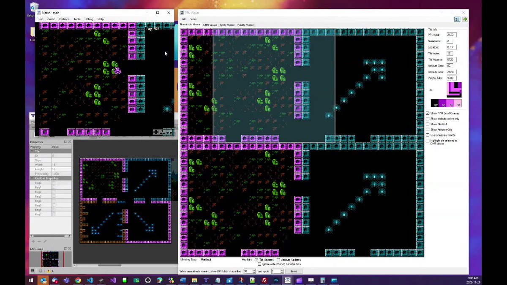The height and width of the screenshot is (285, 507).
Task: Open FileZilla from the taskbar
Action: coord(264,280)
